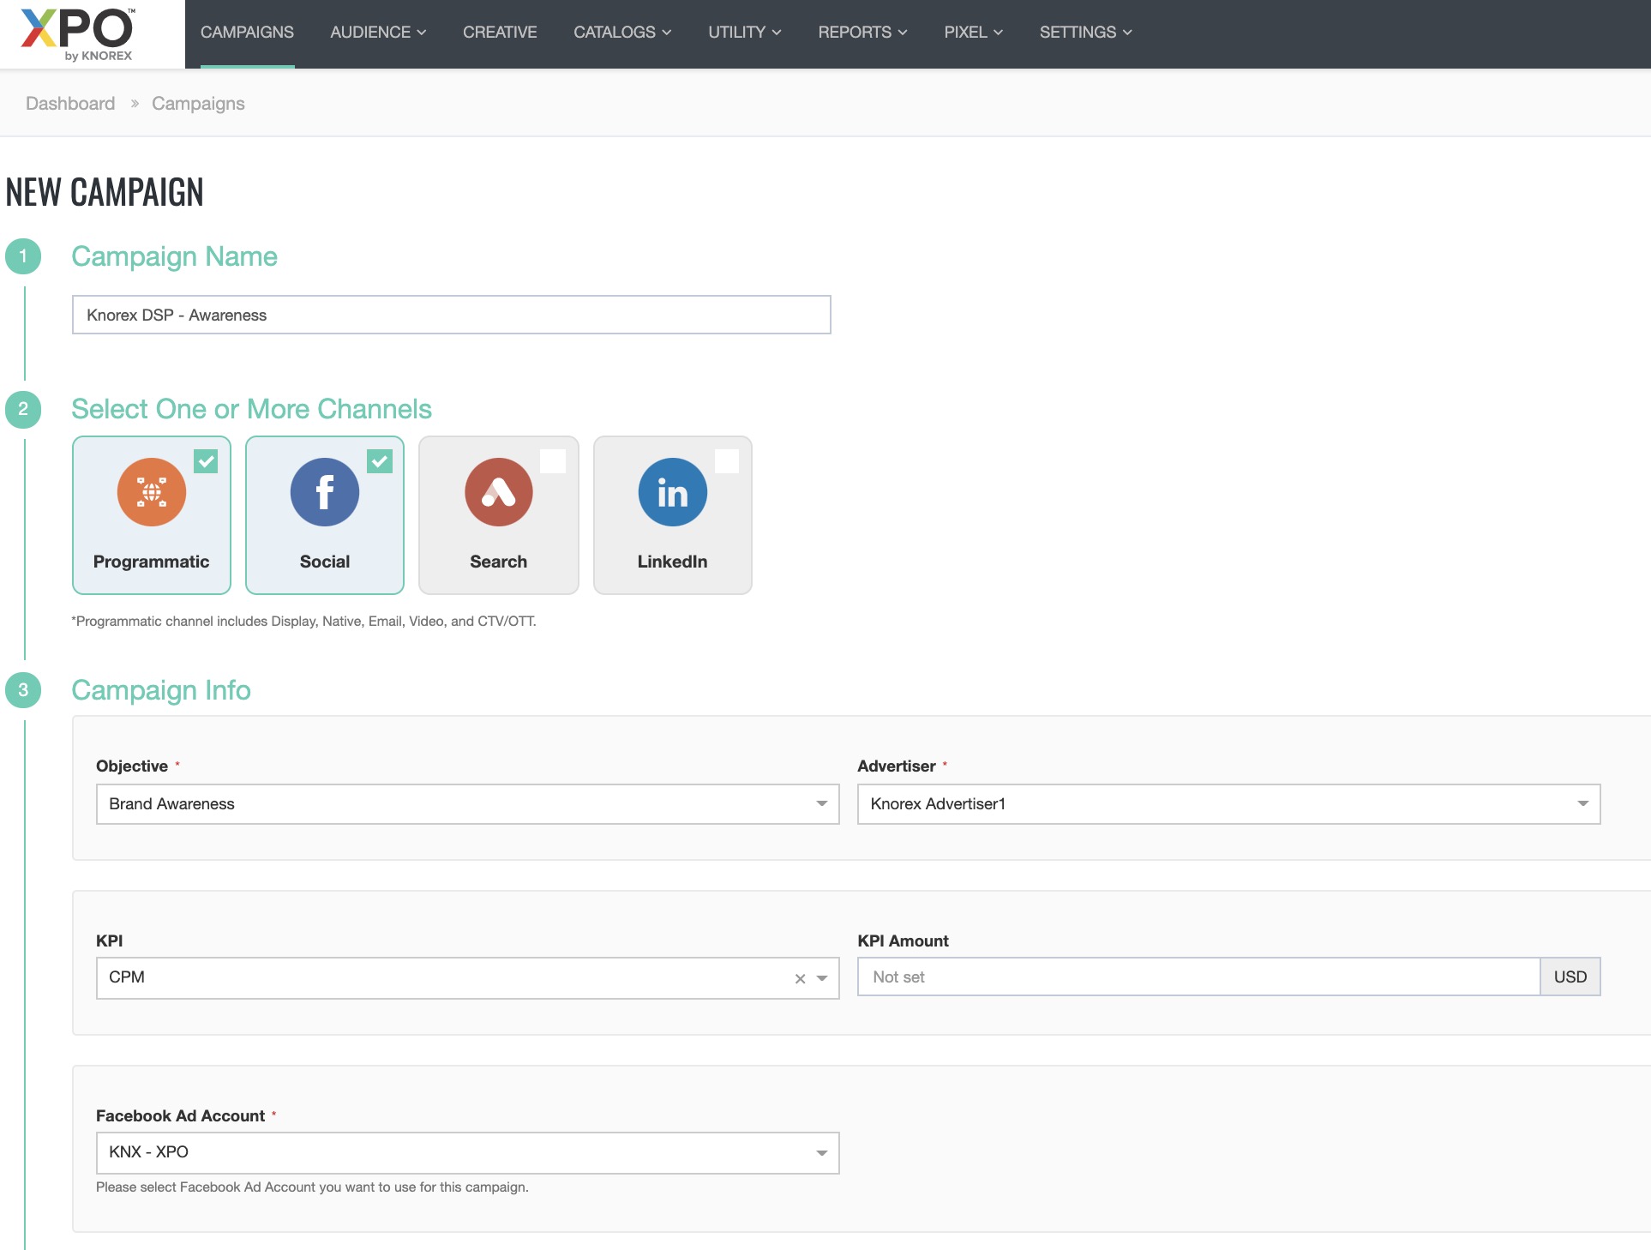Go to Dashboard breadcrumb
Screen dimensions: 1651x1250
tap(70, 104)
